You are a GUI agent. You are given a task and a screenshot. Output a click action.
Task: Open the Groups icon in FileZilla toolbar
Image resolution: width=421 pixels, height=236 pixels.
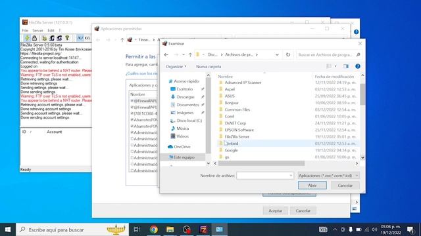pos(59,38)
